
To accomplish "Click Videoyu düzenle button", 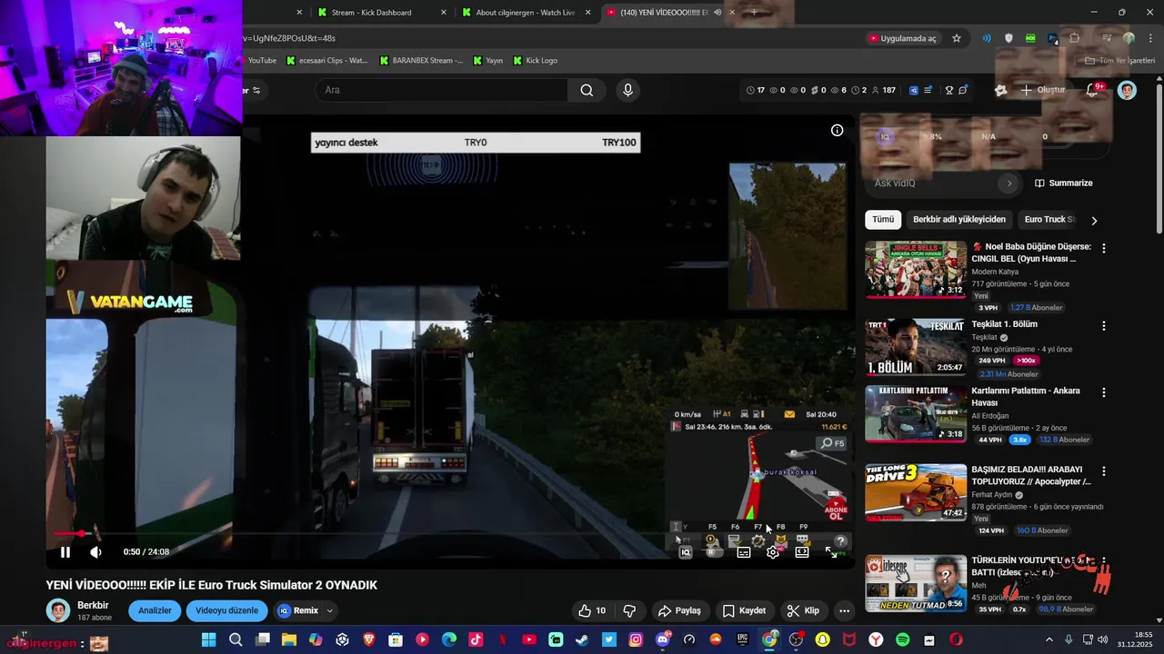I will 227,610.
